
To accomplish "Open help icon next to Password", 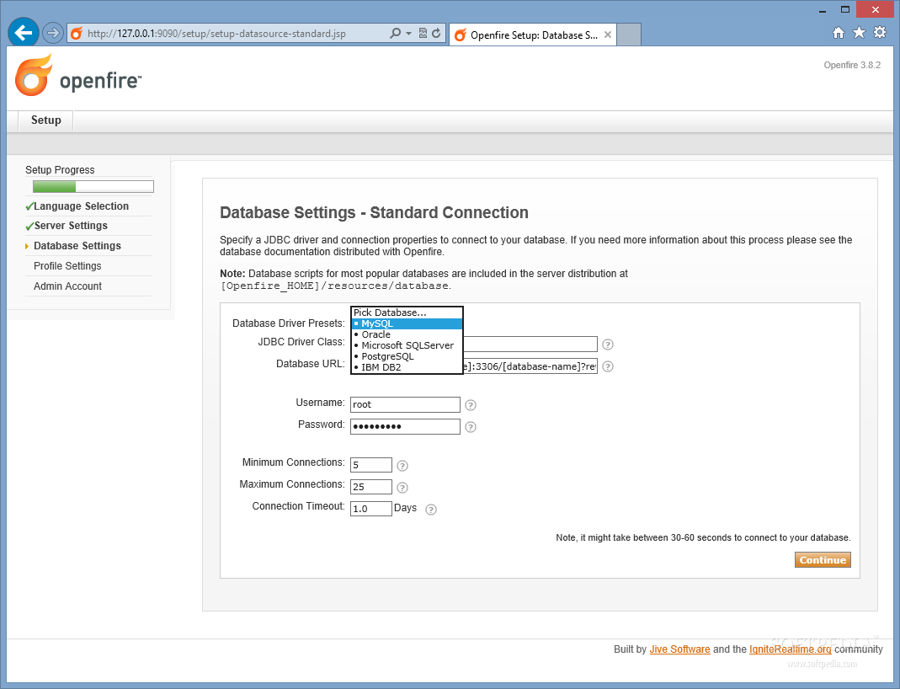I will click(471, 427).
